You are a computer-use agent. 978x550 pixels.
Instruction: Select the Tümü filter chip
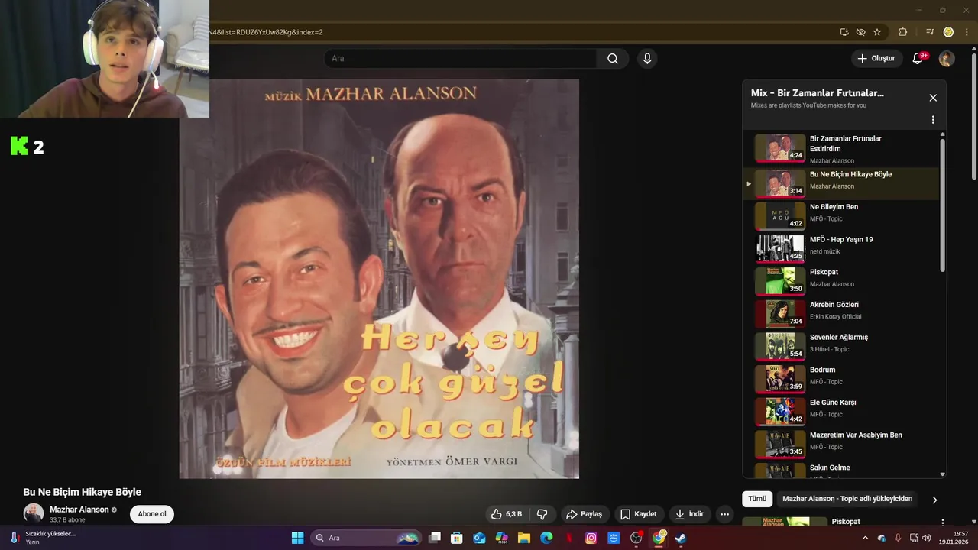(x=757, y=499)
